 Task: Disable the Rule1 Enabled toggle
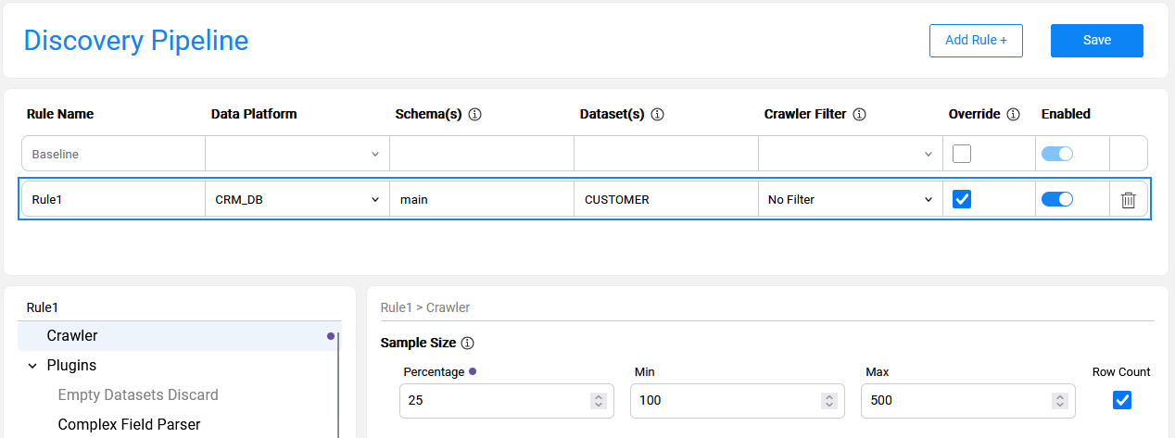(1056, 199)
